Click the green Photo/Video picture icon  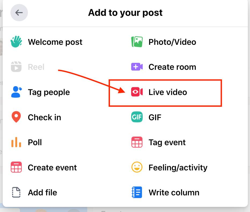(x=137, y=42)
